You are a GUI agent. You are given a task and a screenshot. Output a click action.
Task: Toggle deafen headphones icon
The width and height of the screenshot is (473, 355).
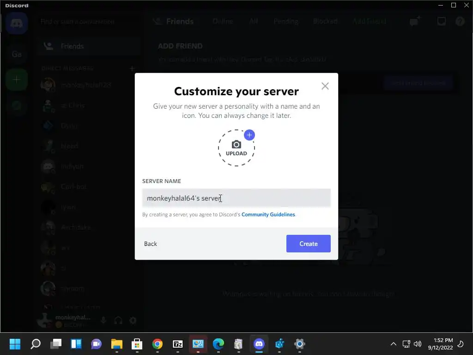pyautogui.click(x=118, y=320)
